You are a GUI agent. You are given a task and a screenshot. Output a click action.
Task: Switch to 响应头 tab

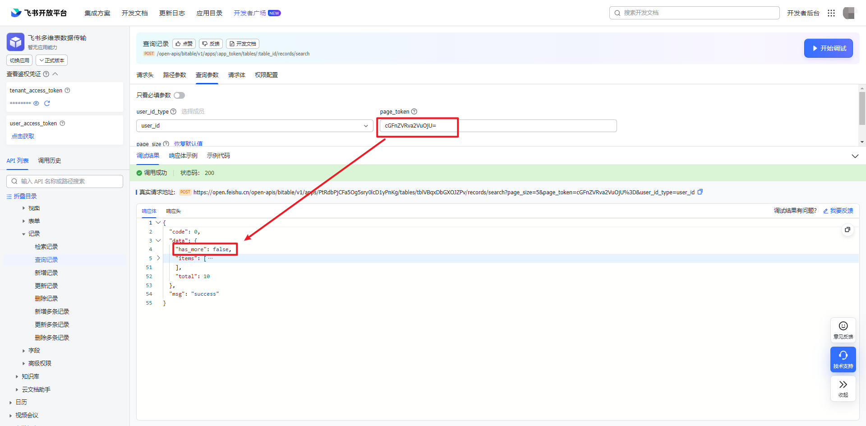click(173, 211)
